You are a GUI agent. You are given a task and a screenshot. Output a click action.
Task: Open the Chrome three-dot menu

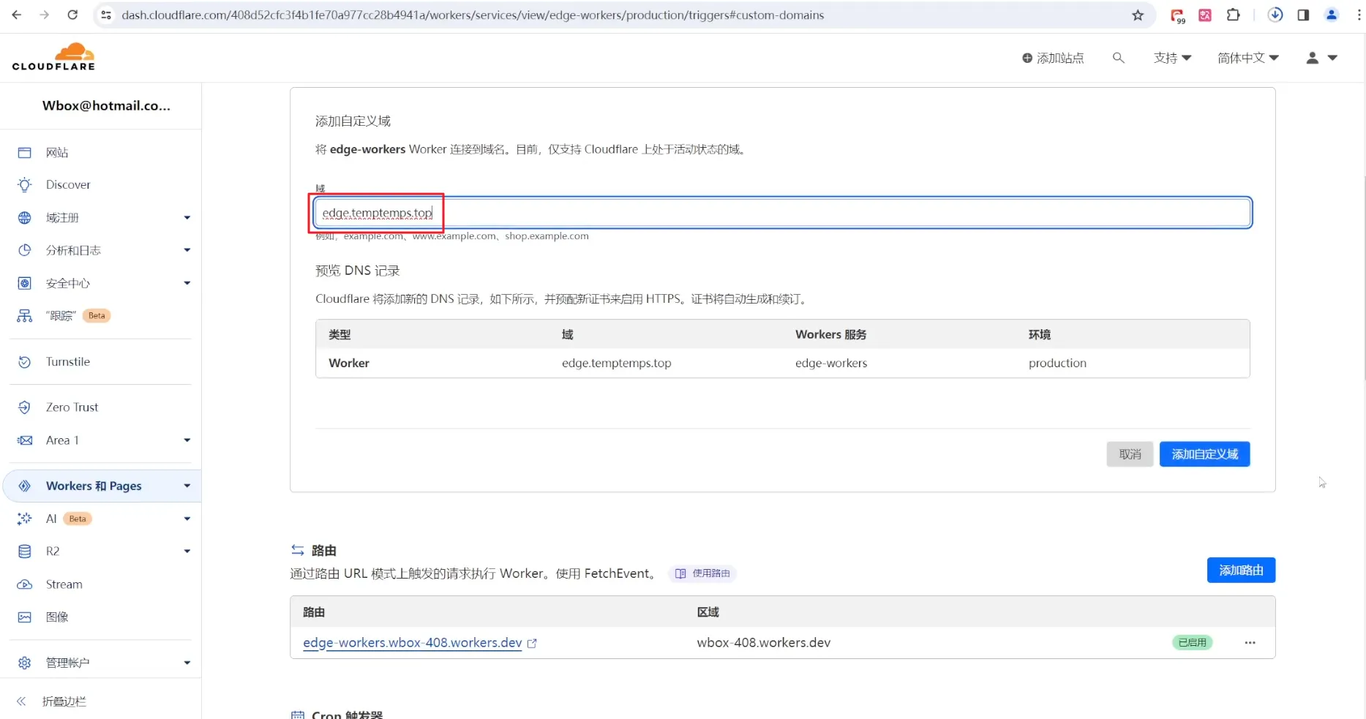pos(1359,15)
